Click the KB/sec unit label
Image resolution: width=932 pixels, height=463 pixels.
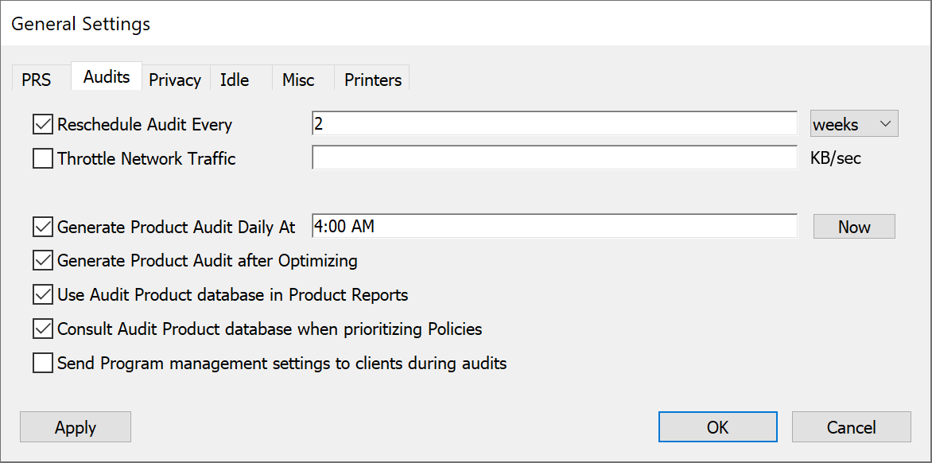click(835, 158)
